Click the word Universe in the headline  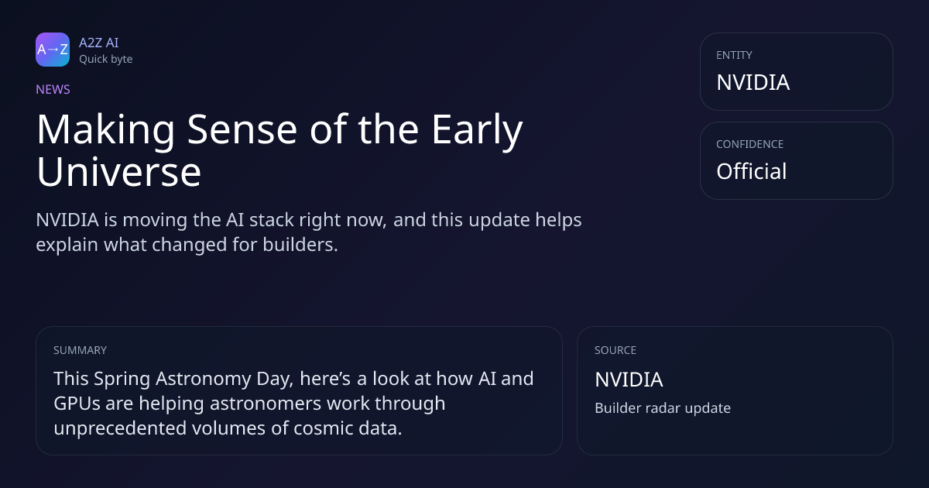(118, 172)
